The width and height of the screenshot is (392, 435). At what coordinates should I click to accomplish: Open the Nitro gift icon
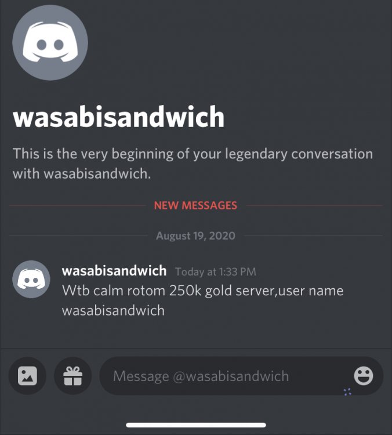pos(73,376)
